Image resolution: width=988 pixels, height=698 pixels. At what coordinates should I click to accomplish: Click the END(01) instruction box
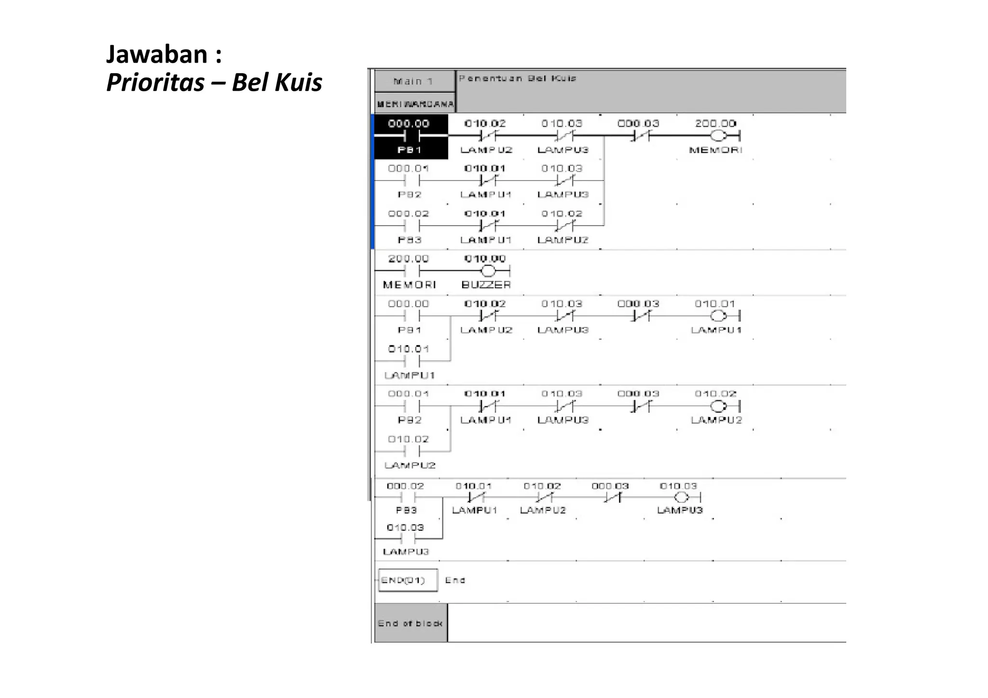pyautogui.click(x=408, y=580)
